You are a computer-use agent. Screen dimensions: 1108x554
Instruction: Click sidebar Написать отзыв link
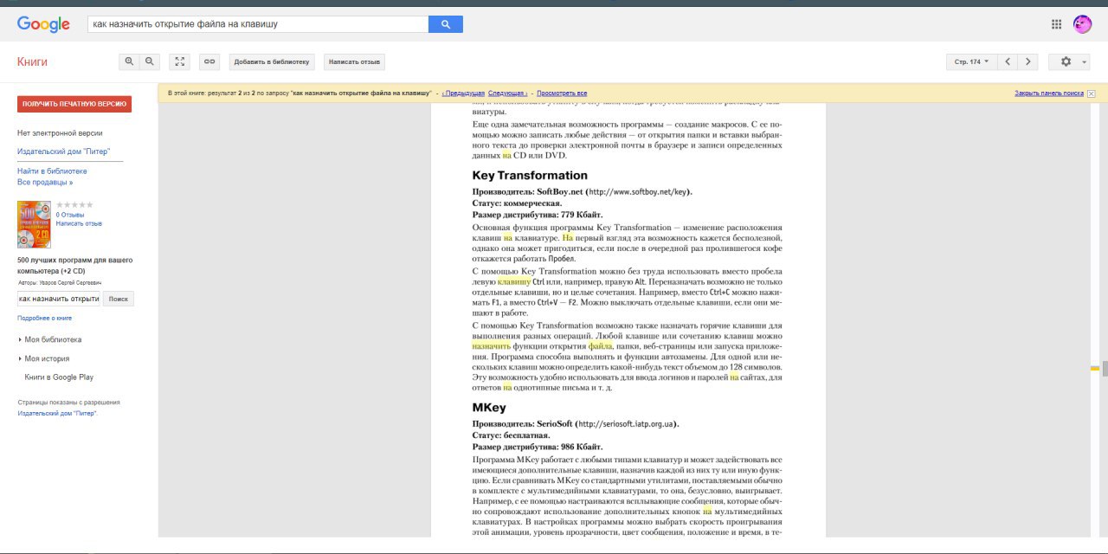[x=79, y=223]
